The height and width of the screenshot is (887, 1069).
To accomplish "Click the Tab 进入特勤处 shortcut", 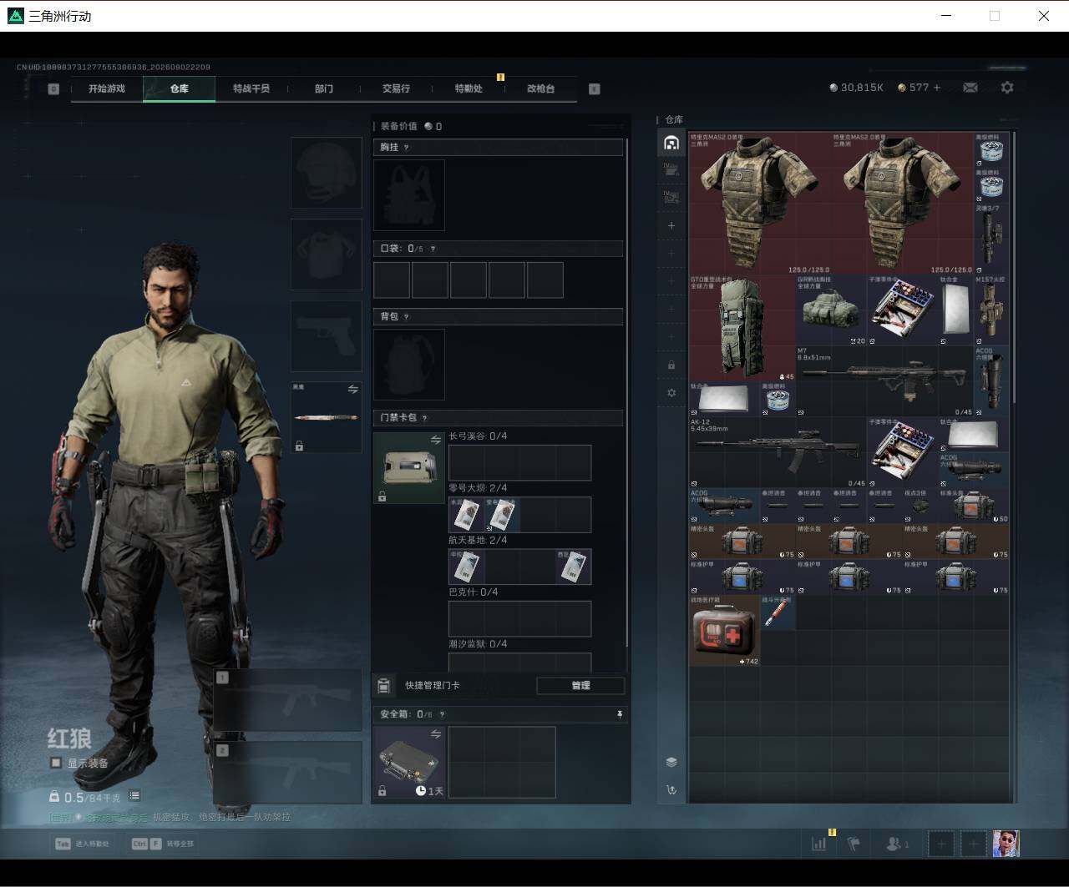I will pos(83,844).
